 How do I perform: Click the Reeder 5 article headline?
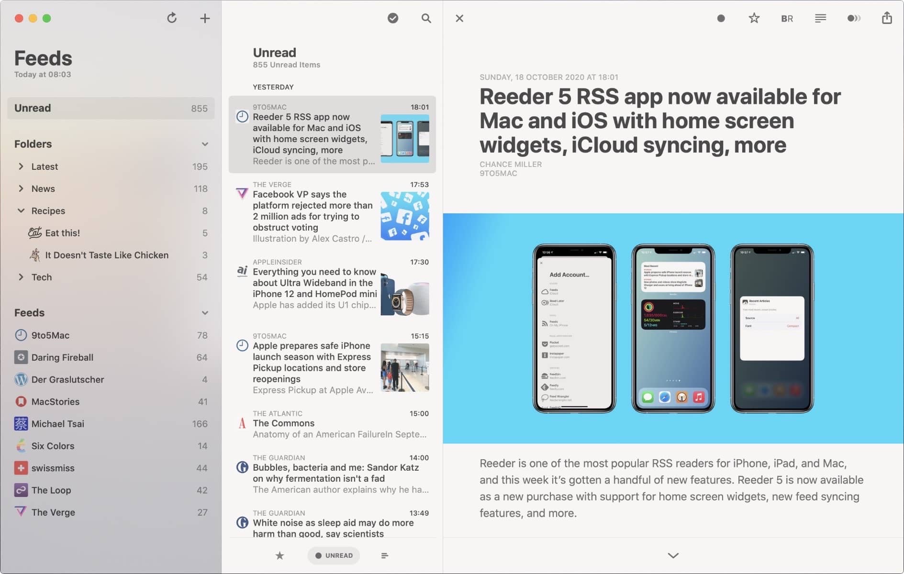(x=660, y=121)
